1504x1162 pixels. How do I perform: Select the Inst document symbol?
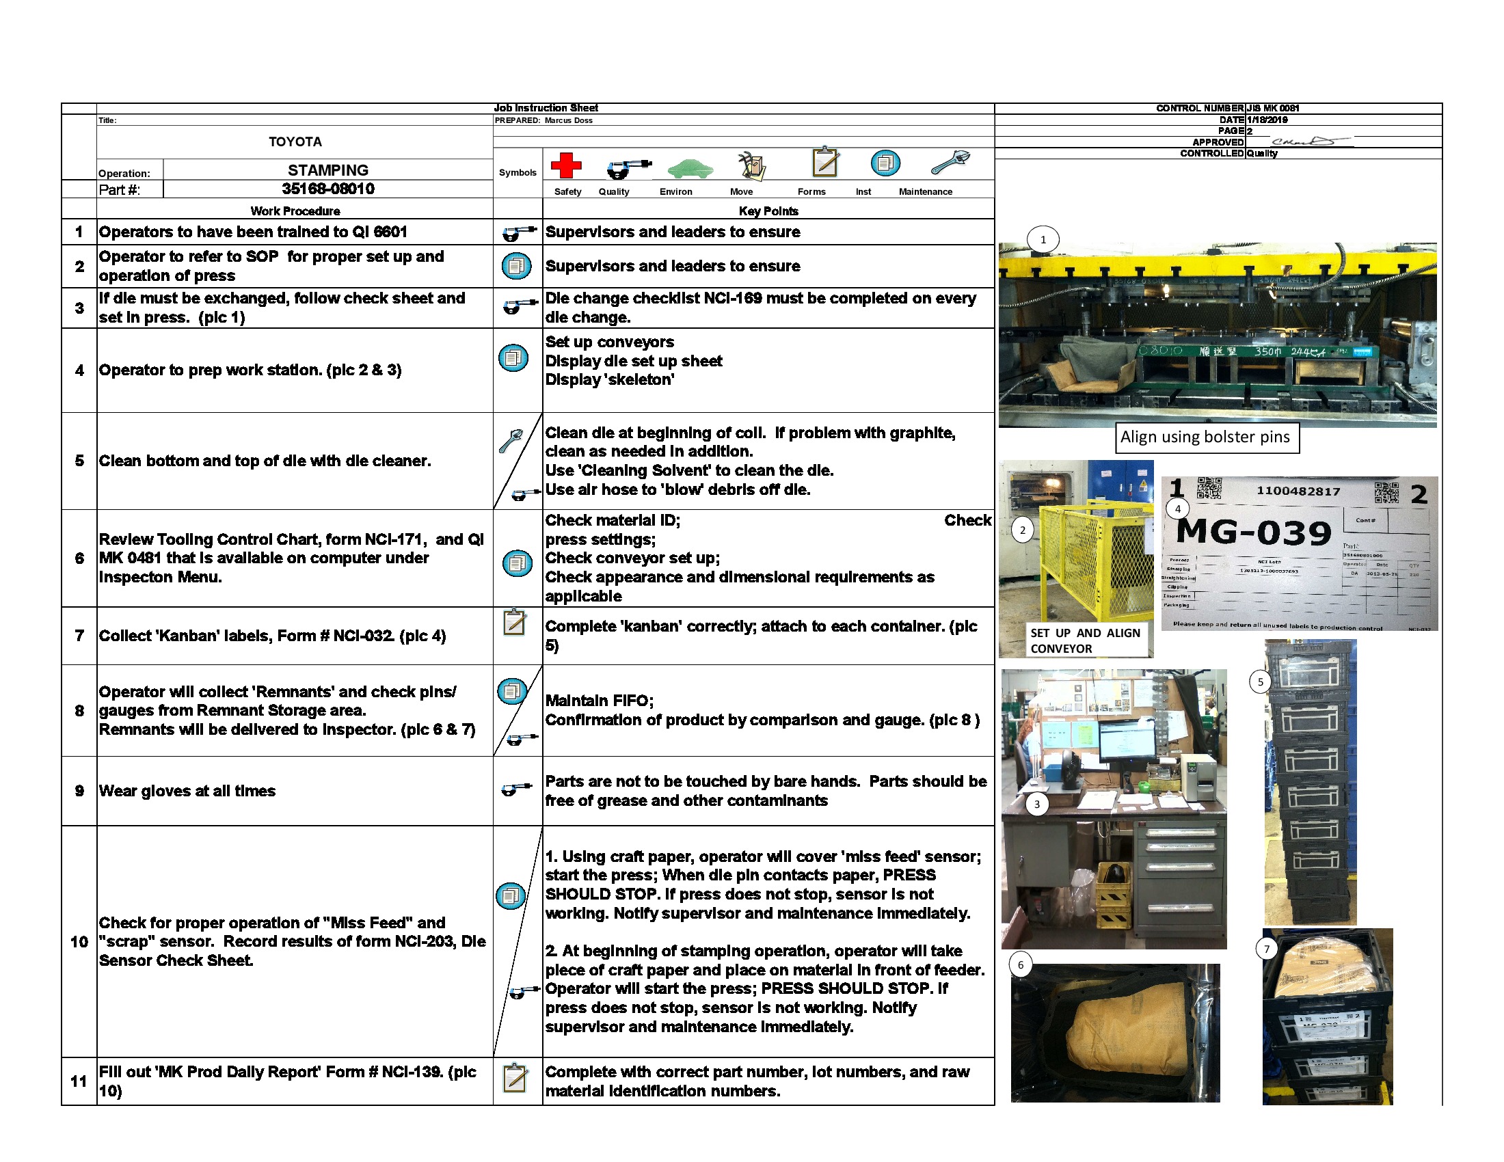pos(885,165)
